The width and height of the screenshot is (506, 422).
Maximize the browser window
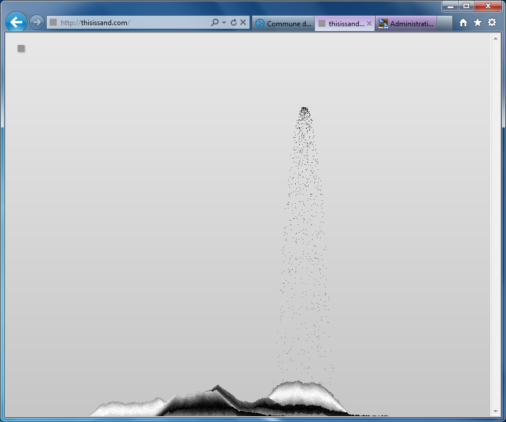466,6
